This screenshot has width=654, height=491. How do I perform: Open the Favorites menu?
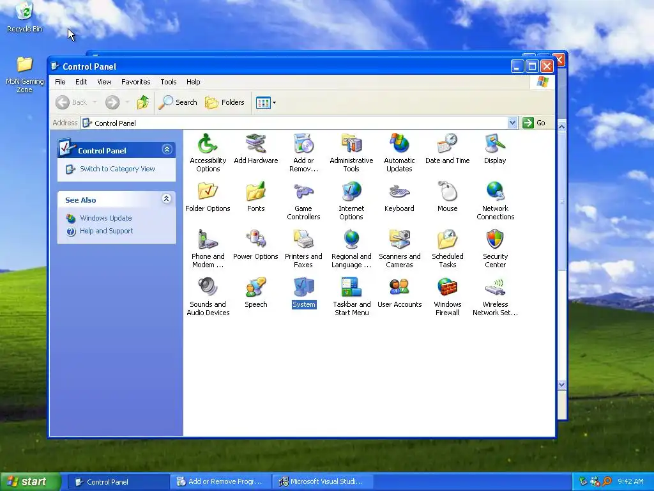[135, 82]
